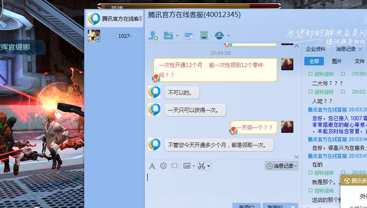Click user avatar beside 一天领一个 message
The width and height of the screenshot is (367, 208).
(x=287, y=127)
